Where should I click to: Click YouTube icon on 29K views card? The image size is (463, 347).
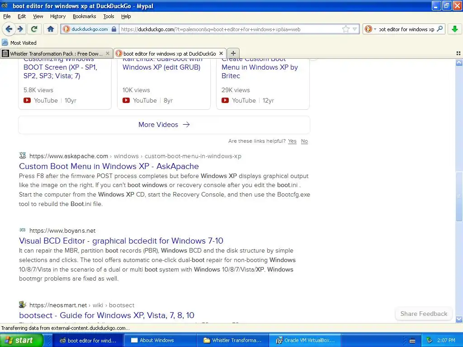pyautogui.click(x=225, y=100)
